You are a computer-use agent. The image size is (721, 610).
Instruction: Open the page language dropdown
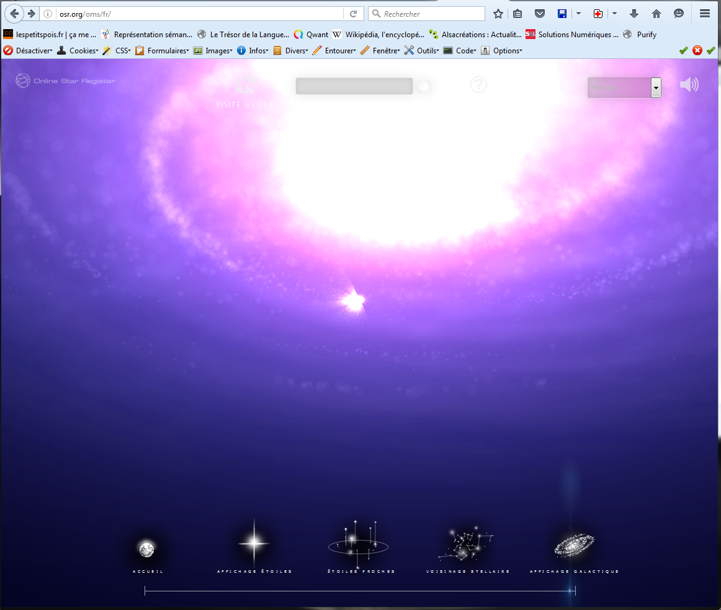click(x=624, y=88)
